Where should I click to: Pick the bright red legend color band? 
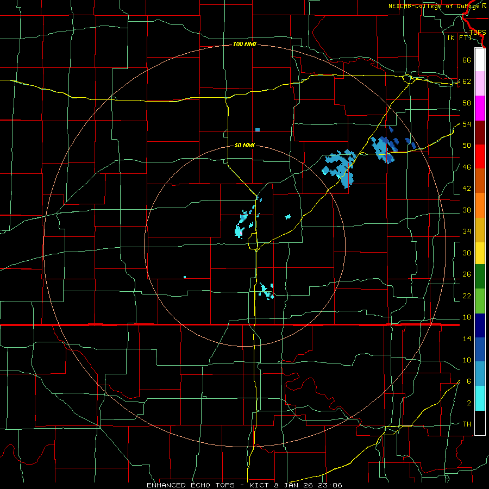click(x=480, y=156)
